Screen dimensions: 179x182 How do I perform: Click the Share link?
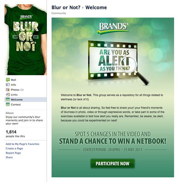(x=9, y=157)
